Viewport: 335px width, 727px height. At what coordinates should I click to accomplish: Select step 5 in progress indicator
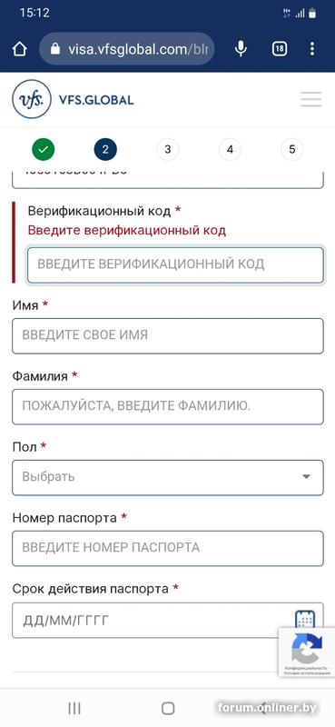click(292, 149)
